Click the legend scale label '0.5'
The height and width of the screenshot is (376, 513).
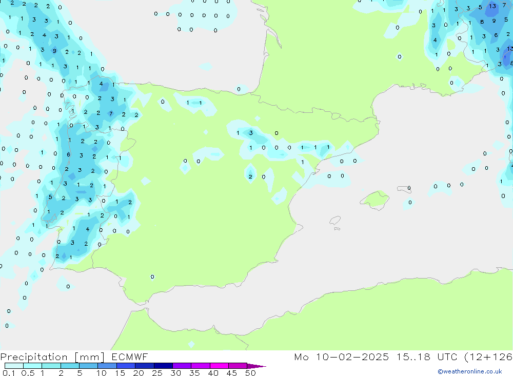click(28, 373)
